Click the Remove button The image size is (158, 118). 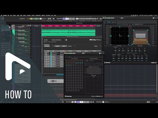[64, 46]
